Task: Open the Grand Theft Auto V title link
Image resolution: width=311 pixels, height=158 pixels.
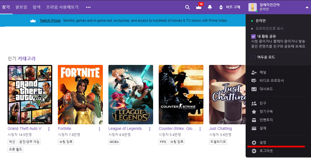Action: 24,128
